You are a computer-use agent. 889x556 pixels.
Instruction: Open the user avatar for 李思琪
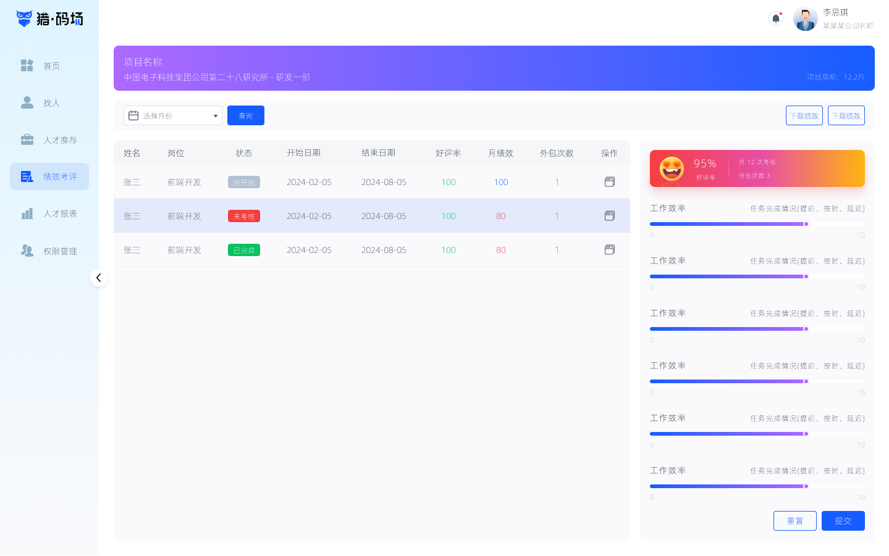805,19
